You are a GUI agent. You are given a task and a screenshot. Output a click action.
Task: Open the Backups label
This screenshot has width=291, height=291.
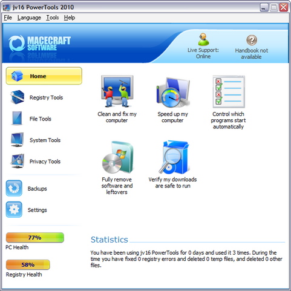tap(38, 189)
